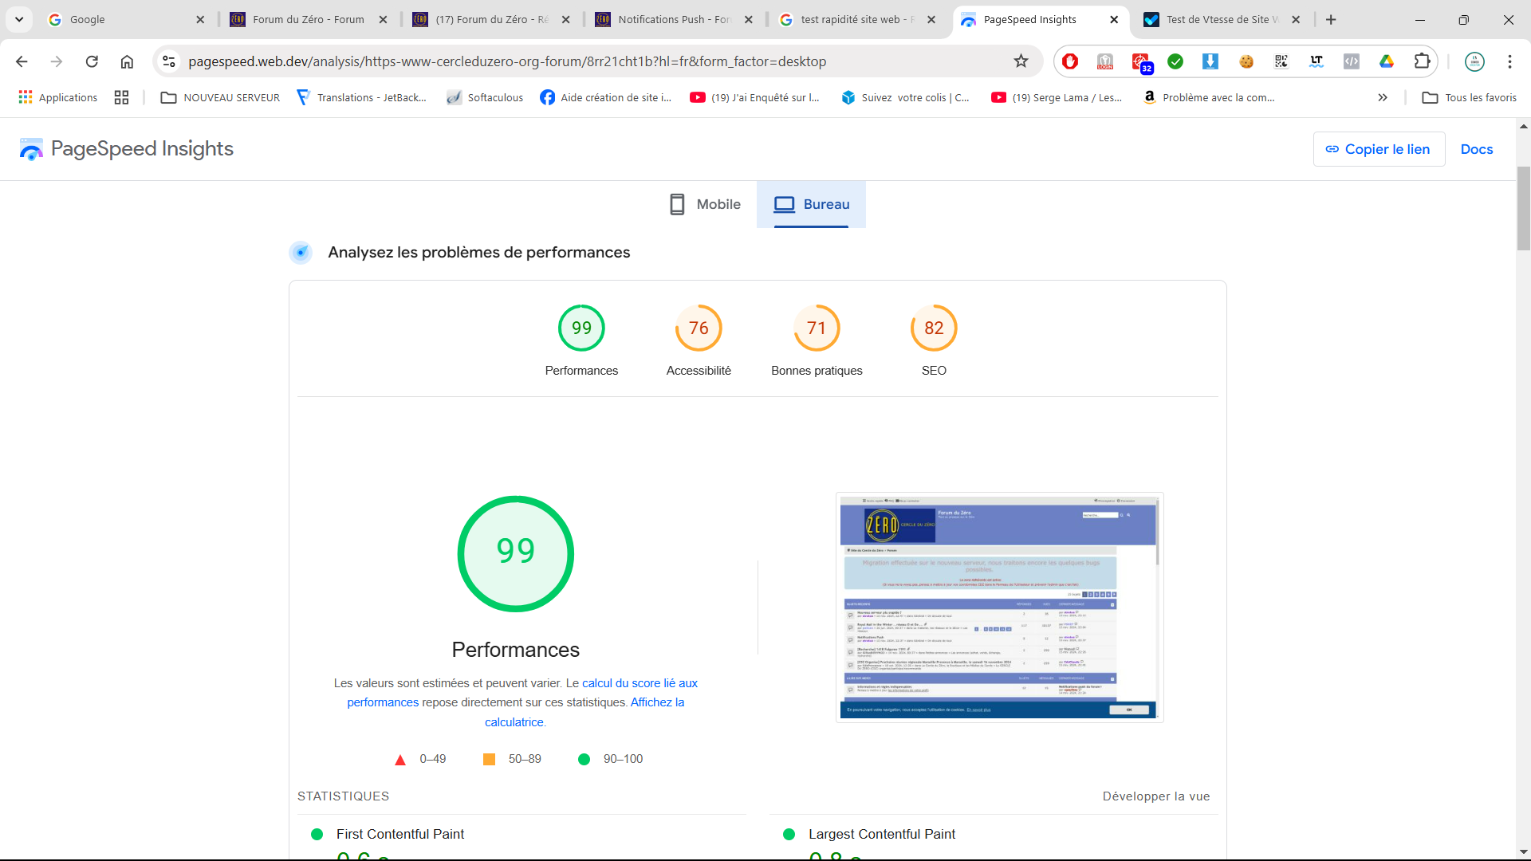Image resolution: width=1531 pixels, height=861 pixels.
Task: Click the Accessibilité score gauge 76
Action: point(699,328)
